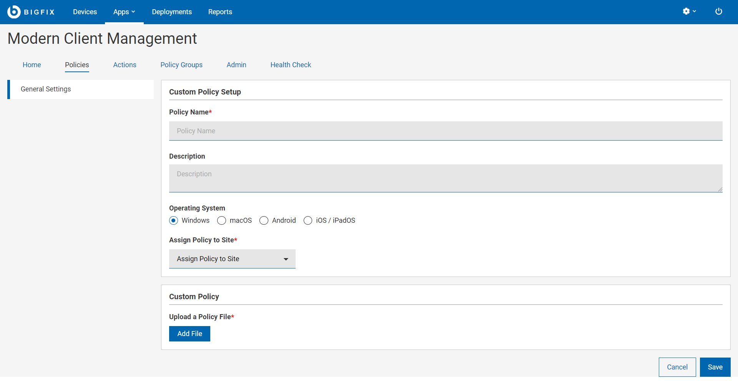
Task: Open the Deployments page
Action: coord(172,12)
